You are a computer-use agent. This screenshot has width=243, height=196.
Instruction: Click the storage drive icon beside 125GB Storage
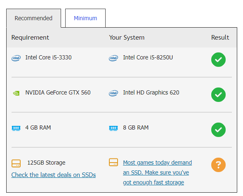coord(16,163)
